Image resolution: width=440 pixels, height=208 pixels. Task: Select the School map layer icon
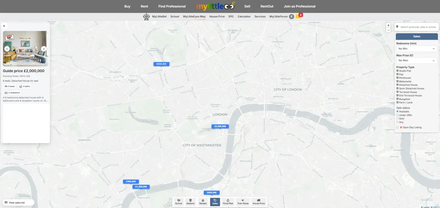[x=179, y=202]
